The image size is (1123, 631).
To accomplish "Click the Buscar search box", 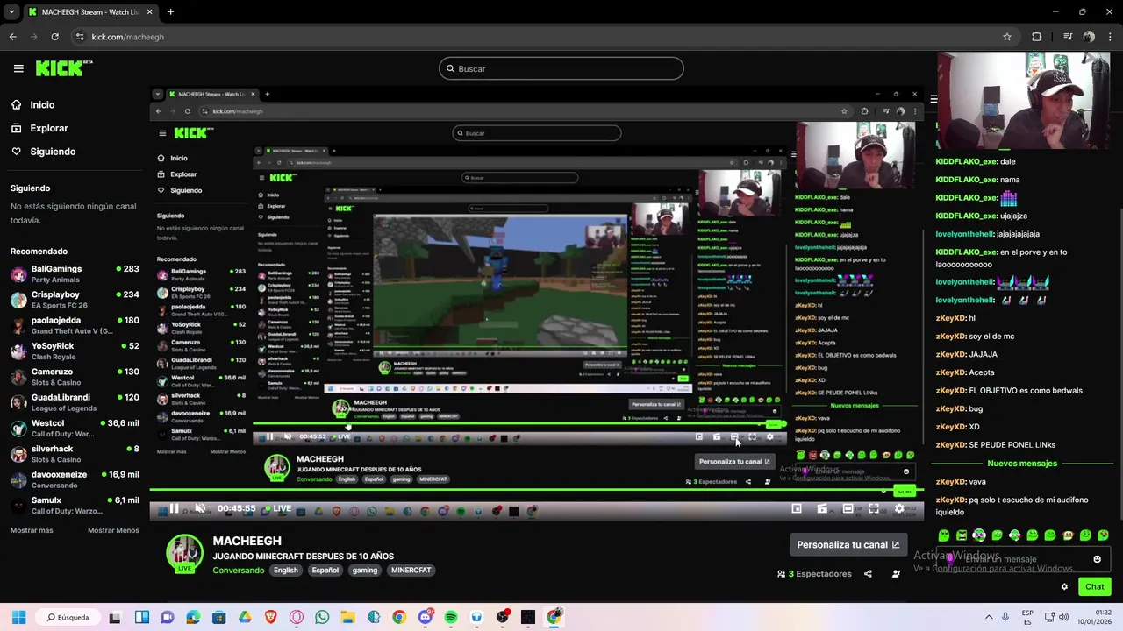I will point(561,68).
